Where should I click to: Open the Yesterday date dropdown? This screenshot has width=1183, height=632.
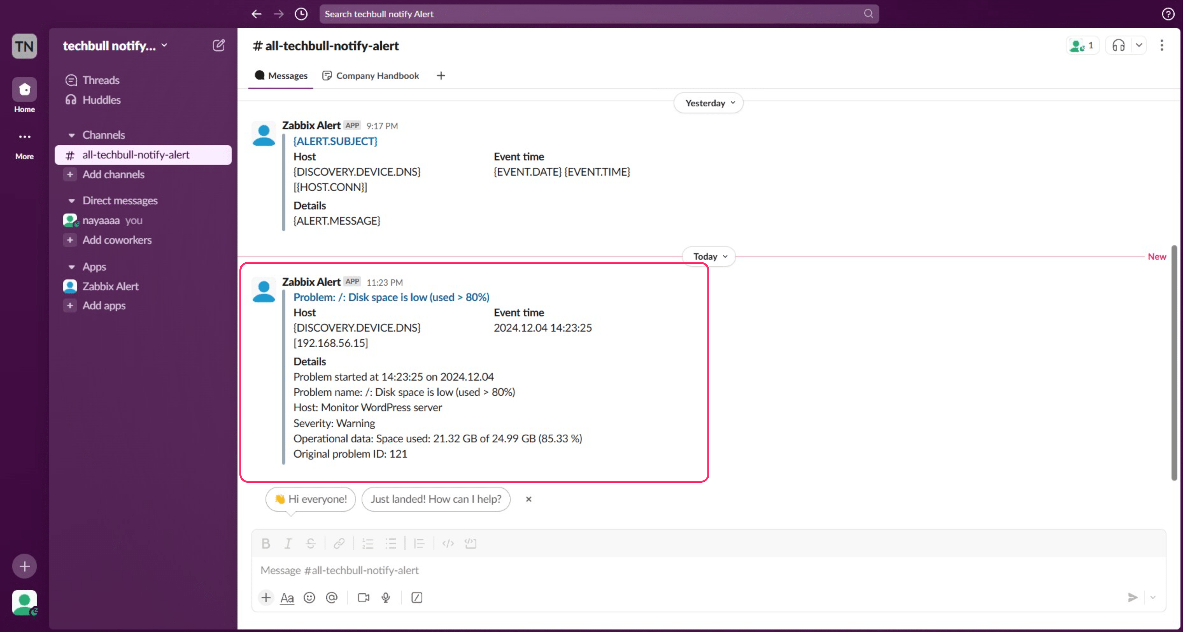pyautogui.click(x=709, y=103)
